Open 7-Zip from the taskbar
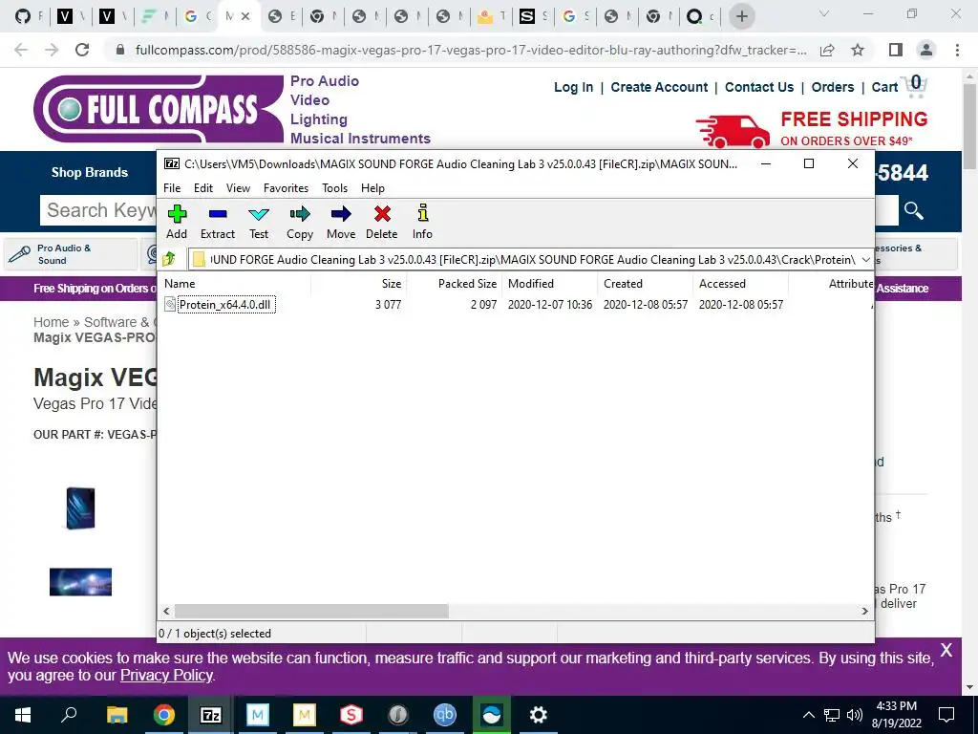 [211, 715]
